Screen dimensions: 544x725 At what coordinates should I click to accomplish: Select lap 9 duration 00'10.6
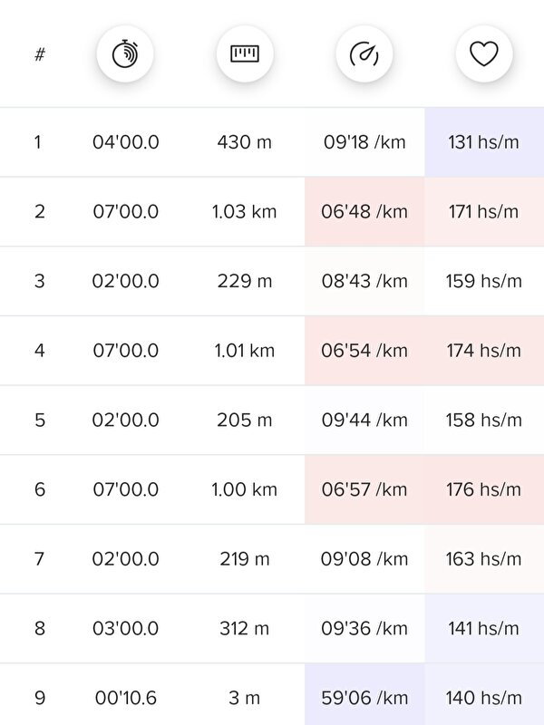point(126,698)
